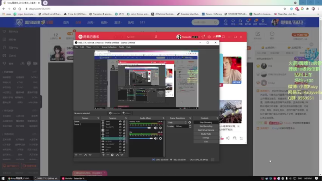
Task: Toggle the lock on the Cam source
Action: [124, 130]
